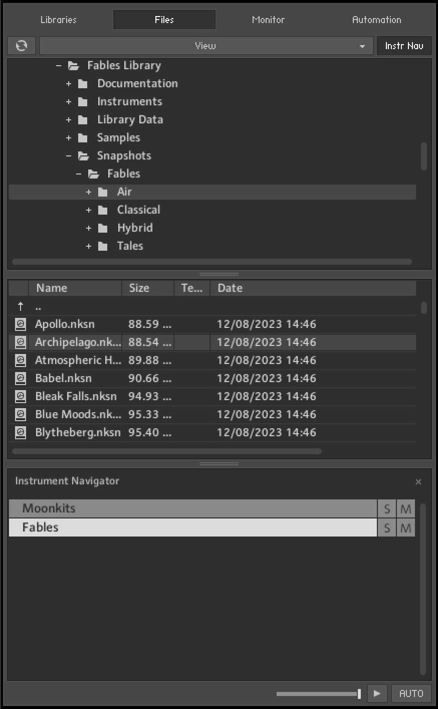Screen dimensions: 438x709
Task: Click the up-directory arrow icon in file list
Action: tap(20, 306)
